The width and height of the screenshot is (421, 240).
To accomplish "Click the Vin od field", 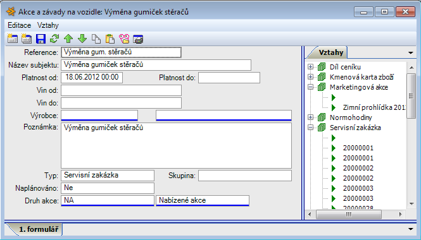I will click(121, 90).
